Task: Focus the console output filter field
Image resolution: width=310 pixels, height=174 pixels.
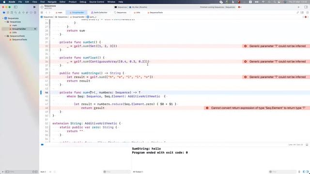Action: pos(283,172)
